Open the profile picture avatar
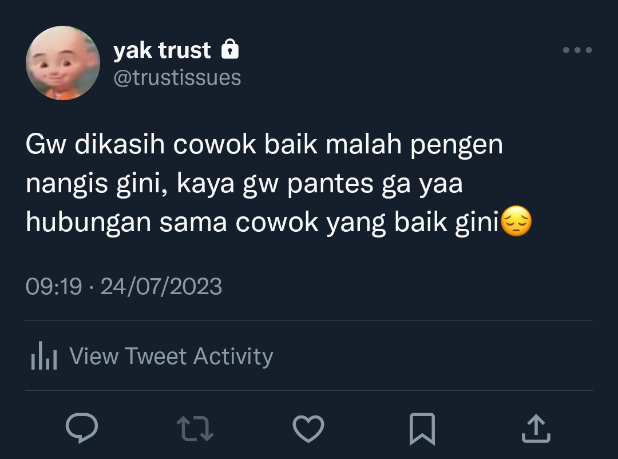This screenshot has height=459, width=618. [63, 63]
